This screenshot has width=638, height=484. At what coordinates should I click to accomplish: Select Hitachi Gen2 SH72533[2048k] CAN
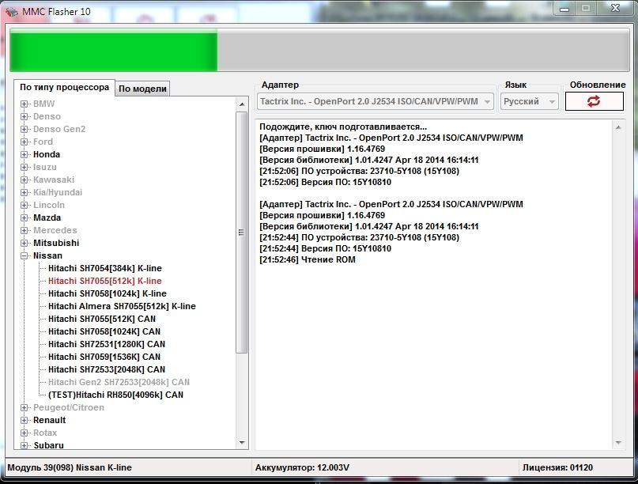[x=119, y=382]
